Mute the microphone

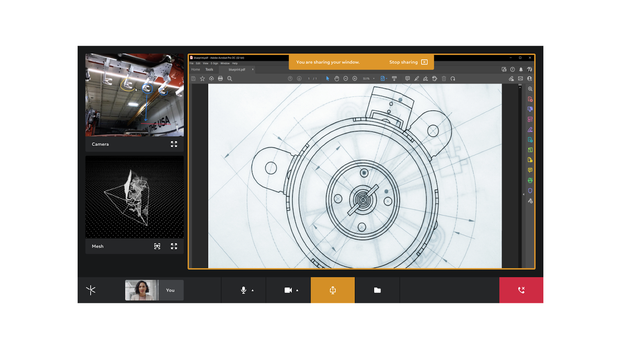(x=243, y=290)
